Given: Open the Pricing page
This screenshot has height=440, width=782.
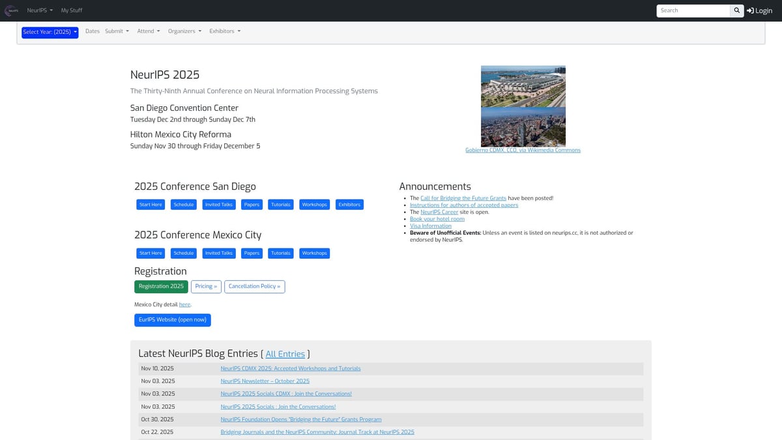Looking at the screenshot, I should pos(206,286).
